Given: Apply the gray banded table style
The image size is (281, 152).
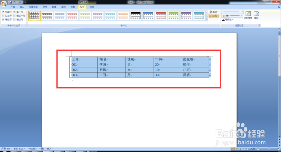Looking at the screenshot, I should click(x=47, y=16).
